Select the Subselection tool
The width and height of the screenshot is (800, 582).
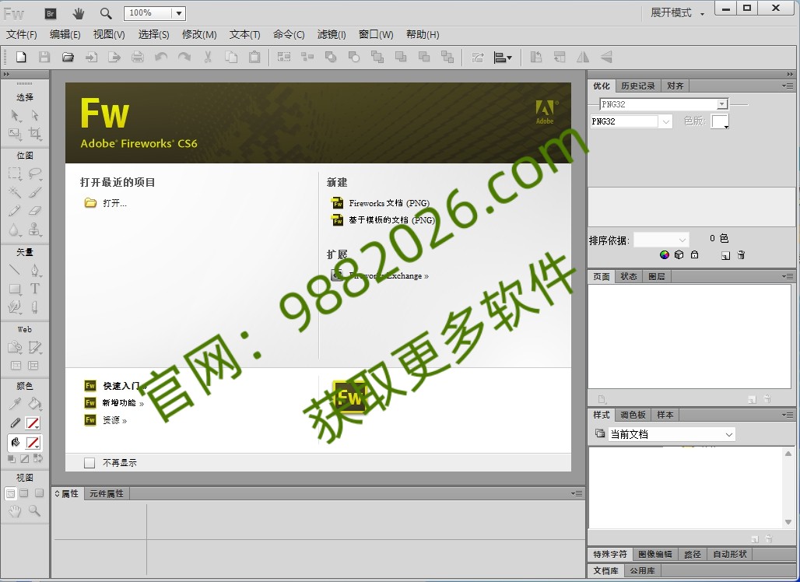35,116
